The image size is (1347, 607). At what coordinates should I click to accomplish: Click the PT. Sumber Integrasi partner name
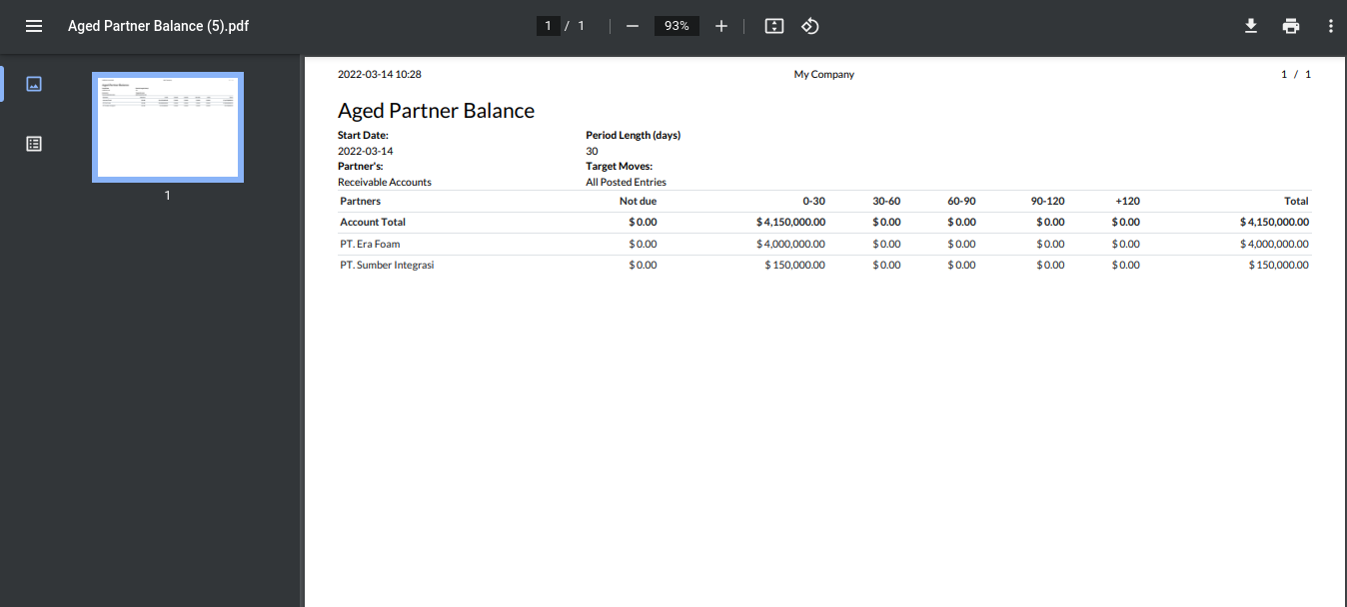click(x=387, y=266)
